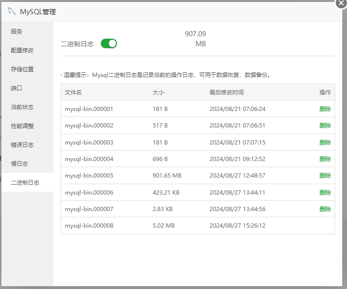
Task: Click the 907.09 MB total size text
Action: point(196,39)
